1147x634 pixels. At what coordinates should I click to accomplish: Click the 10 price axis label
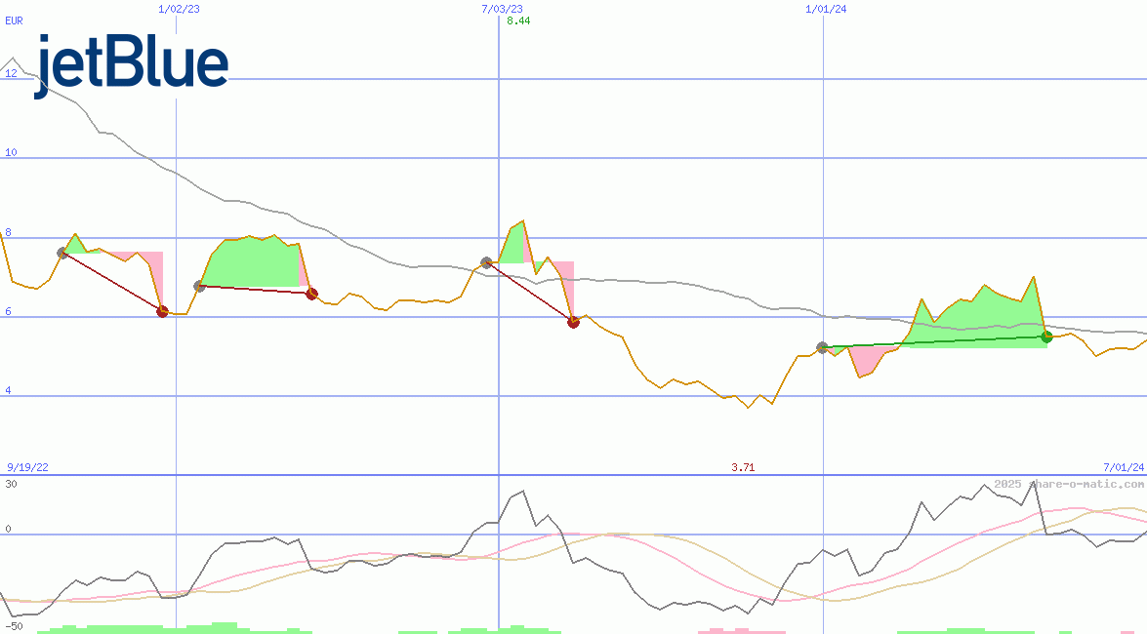[11, 153]
